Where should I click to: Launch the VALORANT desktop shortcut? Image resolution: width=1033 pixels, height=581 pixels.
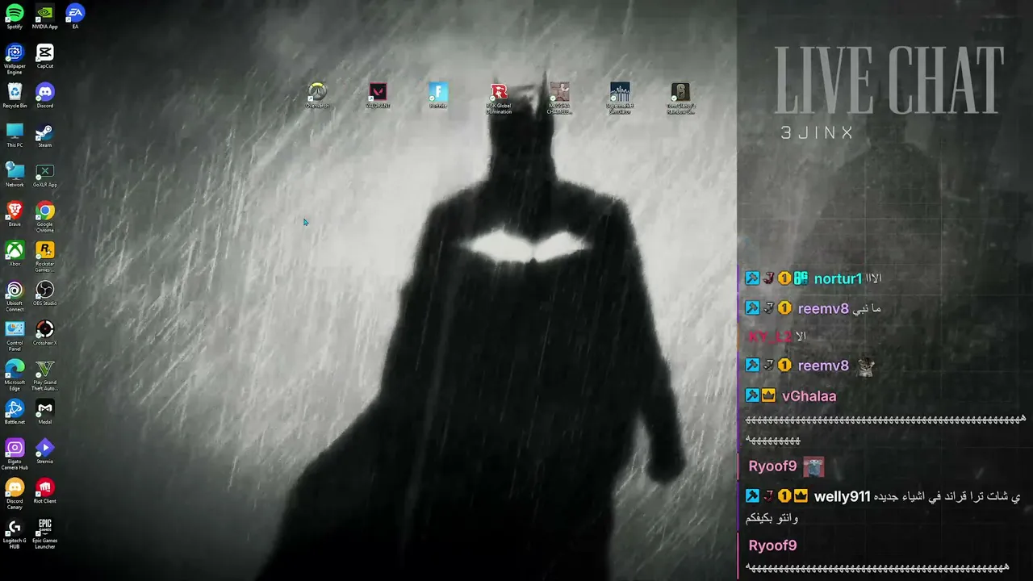(x=378, y=95)
